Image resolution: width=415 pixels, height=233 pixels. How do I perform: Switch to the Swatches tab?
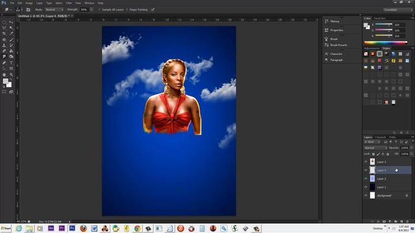pos(379,18)
